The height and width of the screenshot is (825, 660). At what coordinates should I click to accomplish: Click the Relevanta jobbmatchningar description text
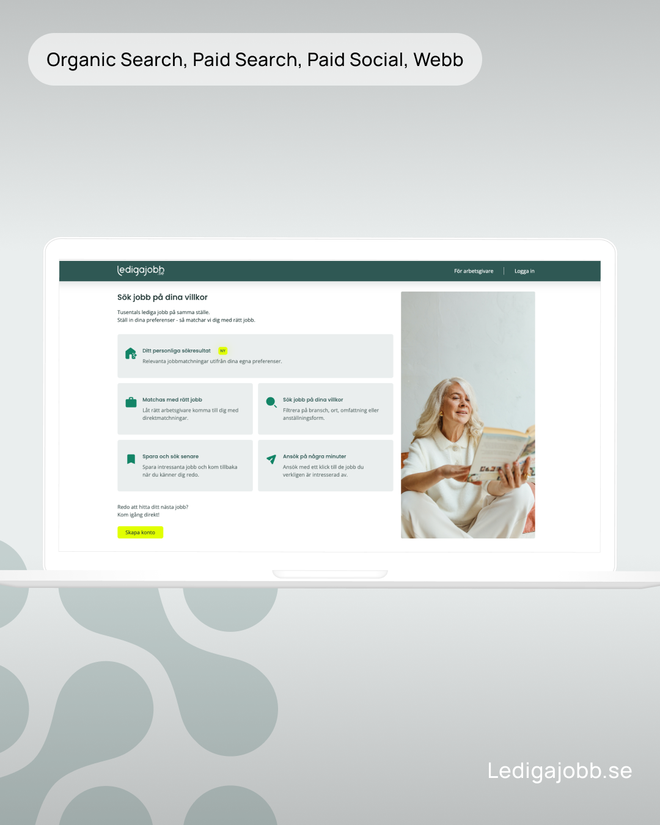pos(212,362)
